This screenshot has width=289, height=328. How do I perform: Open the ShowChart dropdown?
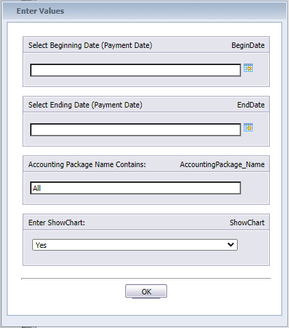(135, 245)
